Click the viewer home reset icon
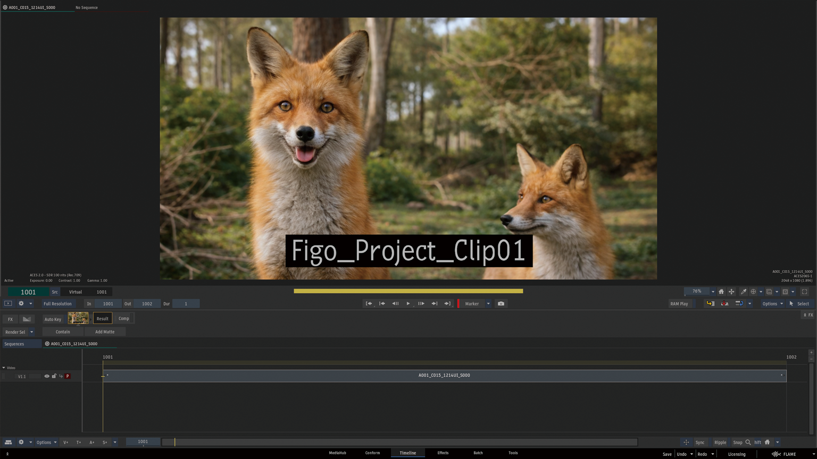The height and width of the screenshot is (459, 817). click(721, 292)
